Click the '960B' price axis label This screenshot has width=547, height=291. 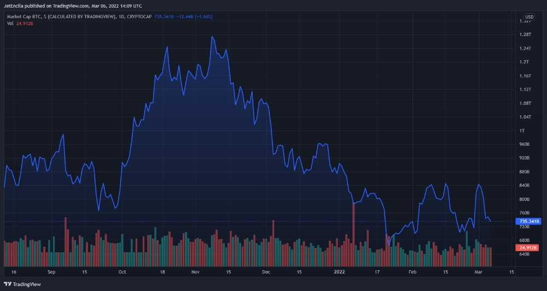(x=525, y=144)
